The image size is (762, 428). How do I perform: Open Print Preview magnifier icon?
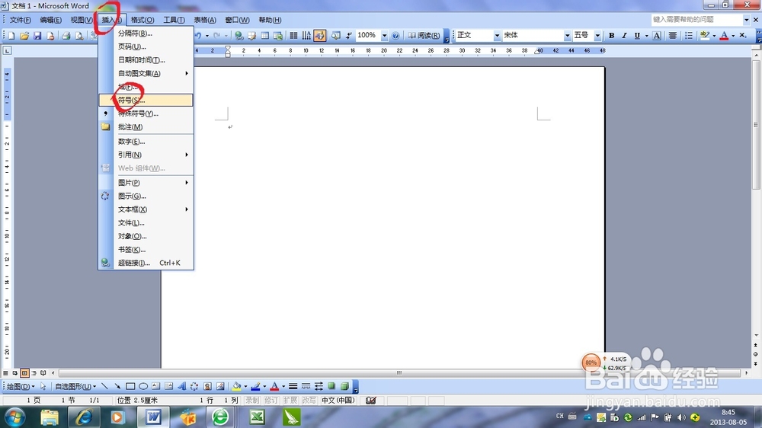(x=79, y=36)
